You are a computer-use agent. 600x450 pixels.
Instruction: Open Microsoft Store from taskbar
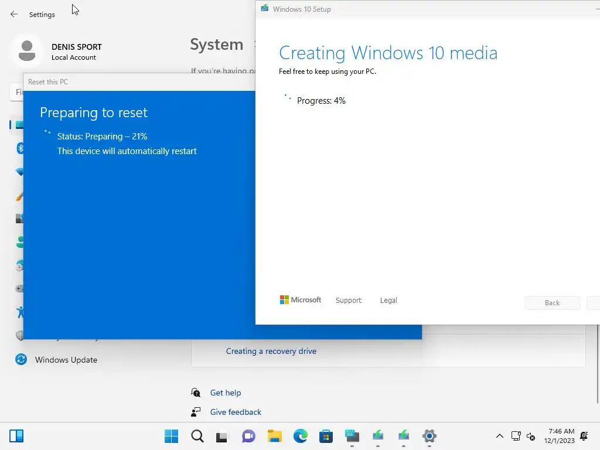click(x=326, y=436)
